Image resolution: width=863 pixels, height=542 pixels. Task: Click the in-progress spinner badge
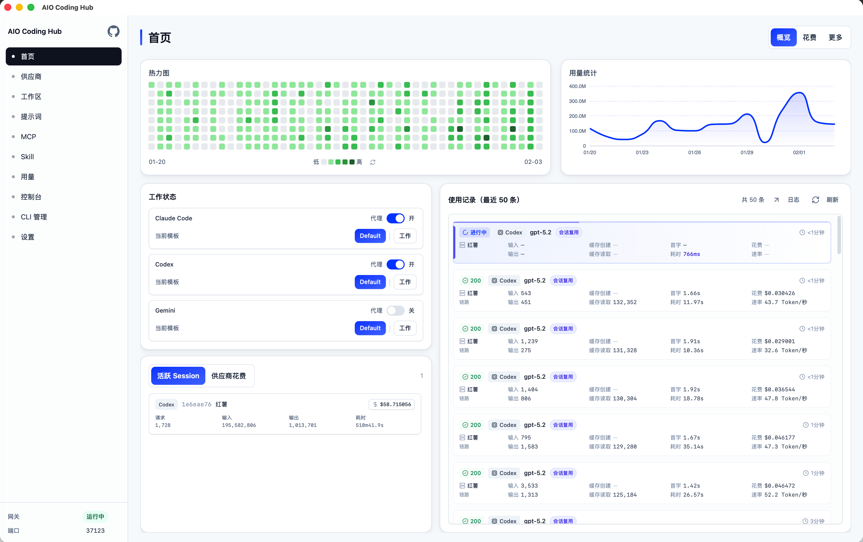click(475, 232)
